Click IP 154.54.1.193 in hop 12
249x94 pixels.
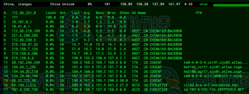(24, 67)
